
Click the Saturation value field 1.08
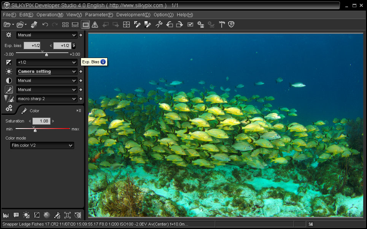click(x=41, y=121)
